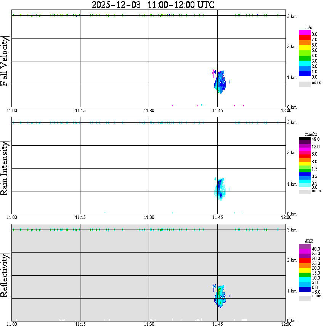
Task: Click the 'miss' label in the m/s legend
Action: [316, 82]
